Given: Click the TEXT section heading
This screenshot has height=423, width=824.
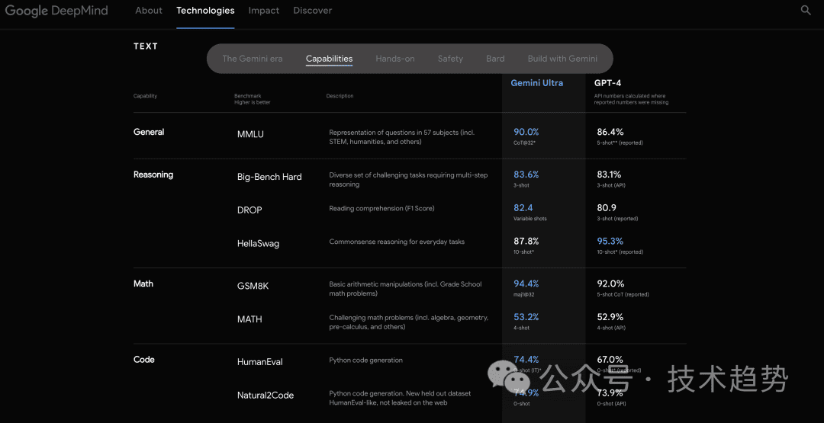Looking at the screenshot, I should click(146, 46).
